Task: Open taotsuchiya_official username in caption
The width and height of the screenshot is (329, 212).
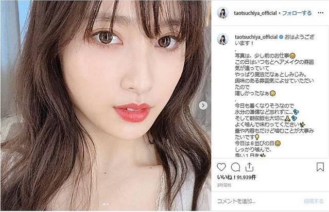Action: coord(256,37)
